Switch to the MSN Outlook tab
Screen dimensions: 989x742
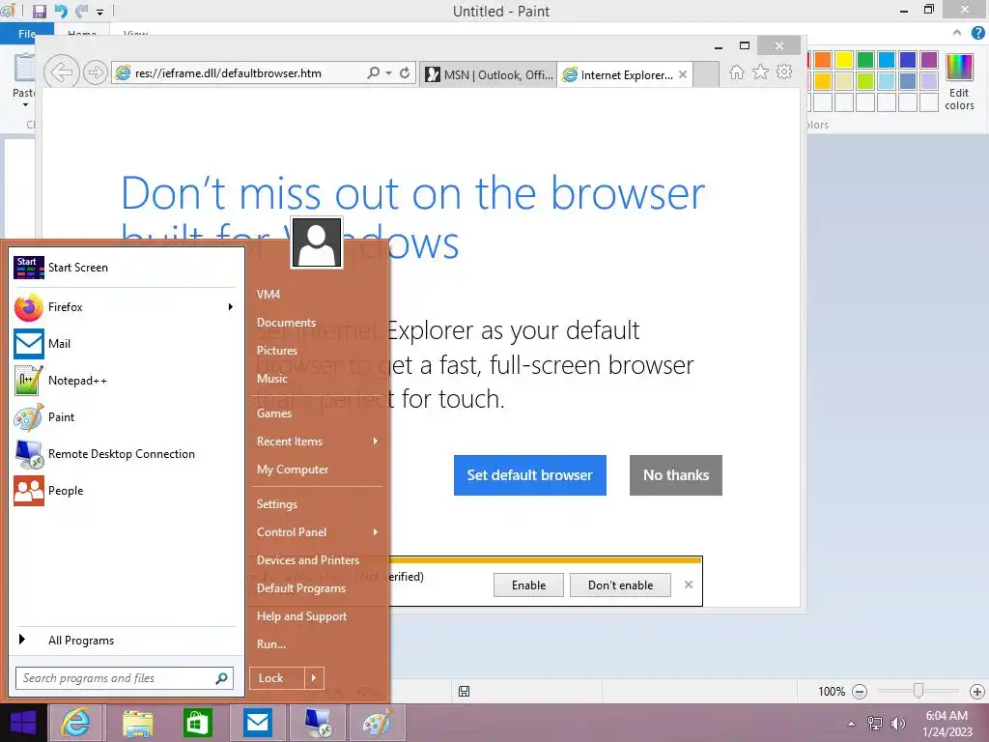pos(489,74)
